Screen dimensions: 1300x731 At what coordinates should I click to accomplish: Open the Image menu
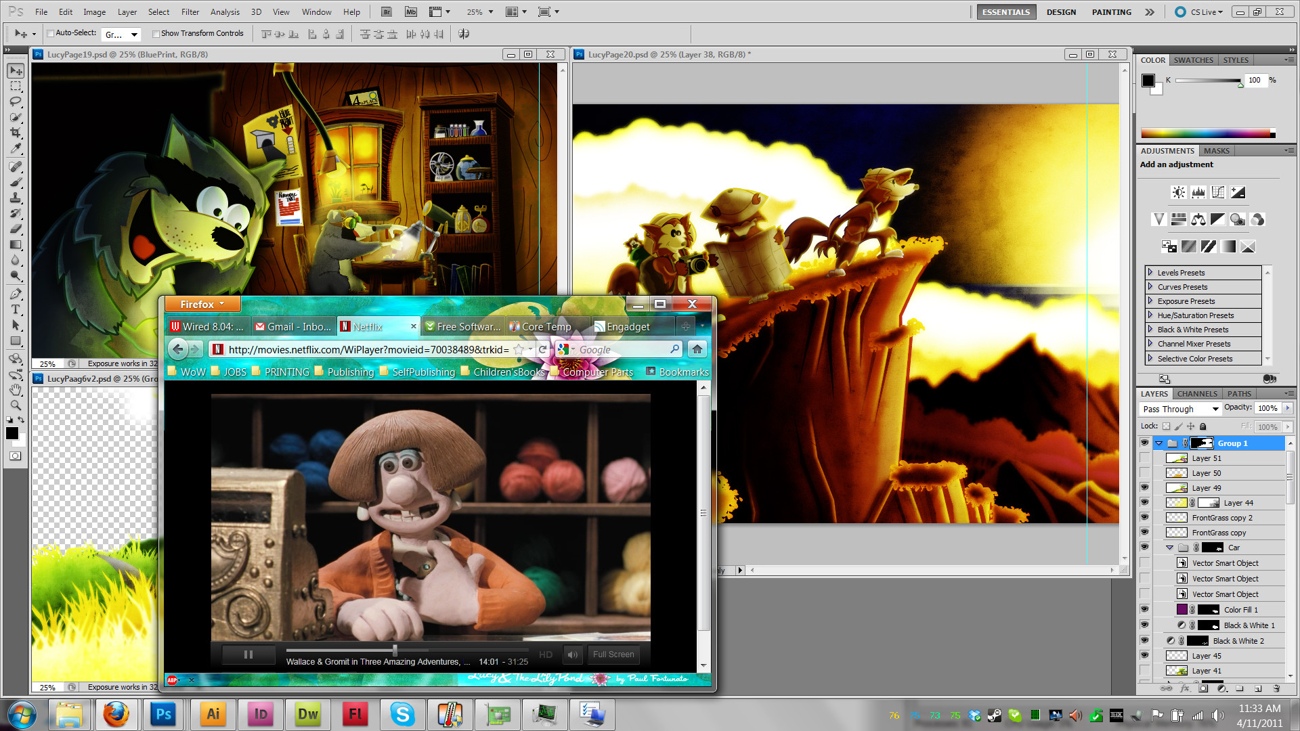click(x=94, y=12)
